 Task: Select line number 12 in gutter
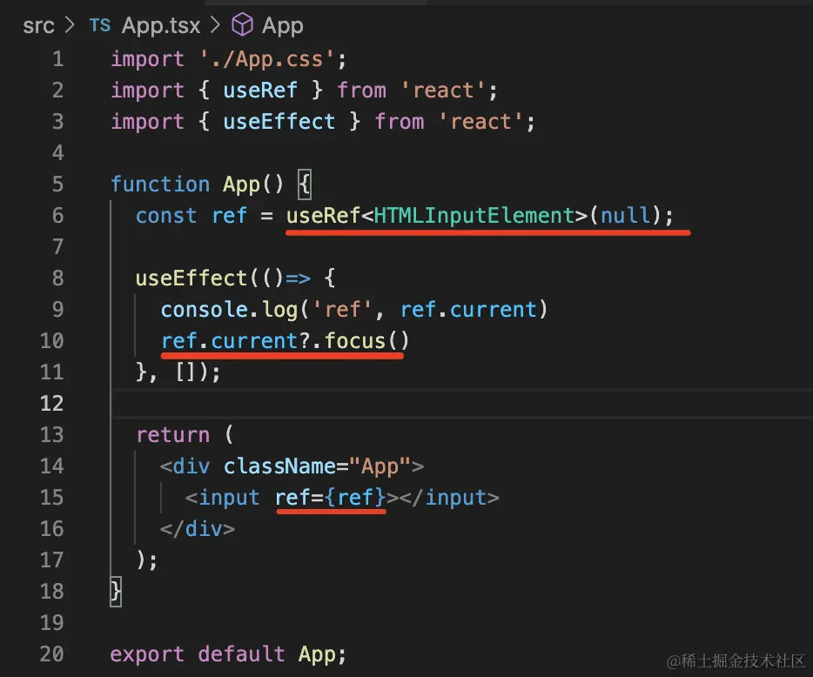(52, 403)
